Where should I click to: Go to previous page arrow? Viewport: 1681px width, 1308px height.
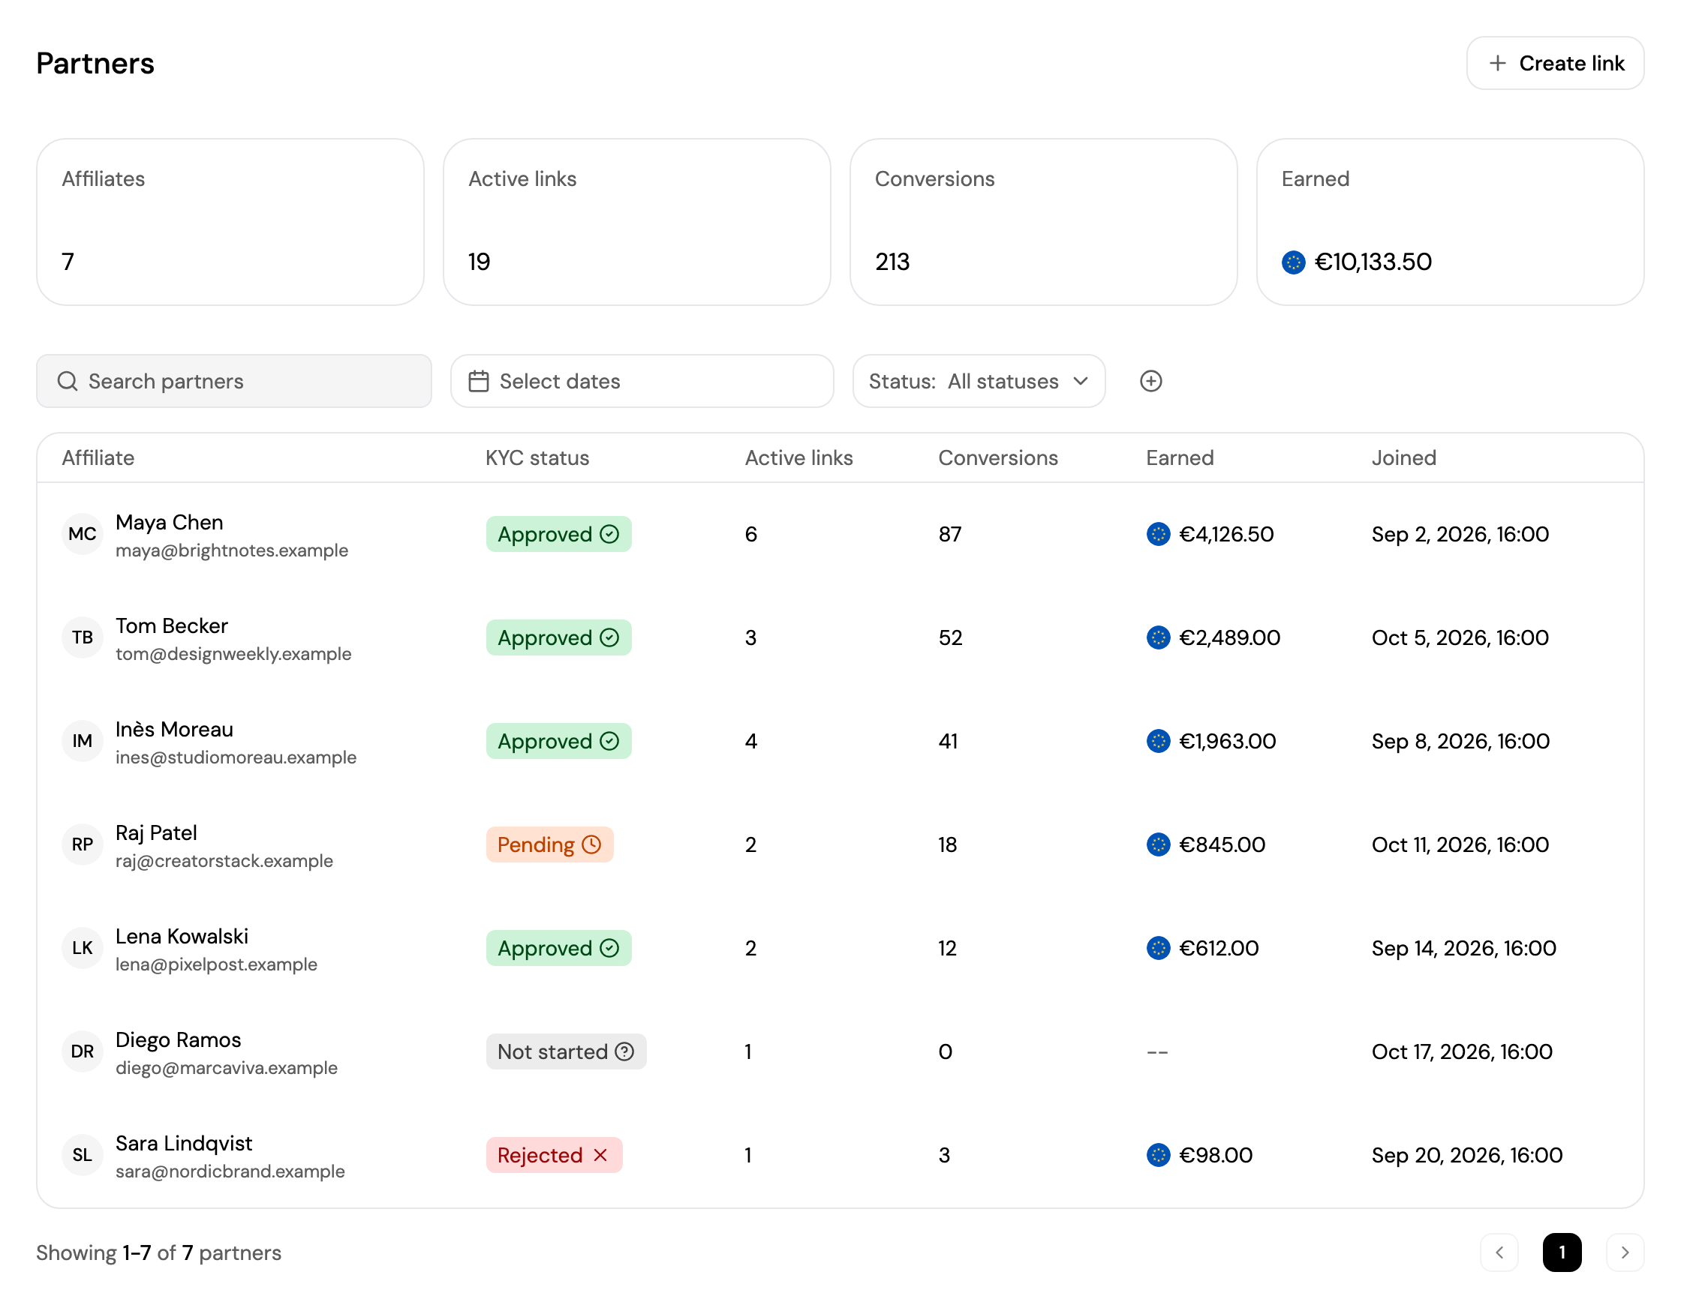[x=1499, y=1252]
